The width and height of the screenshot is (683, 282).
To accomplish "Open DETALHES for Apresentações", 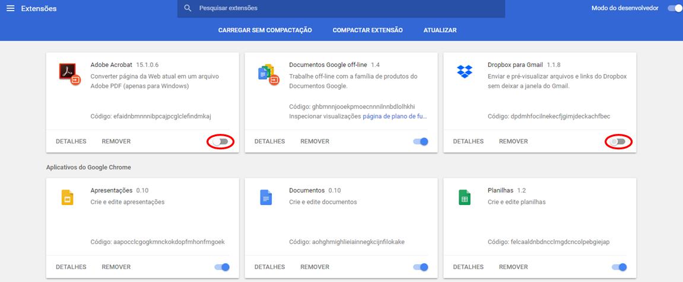I will coord(71,267).
